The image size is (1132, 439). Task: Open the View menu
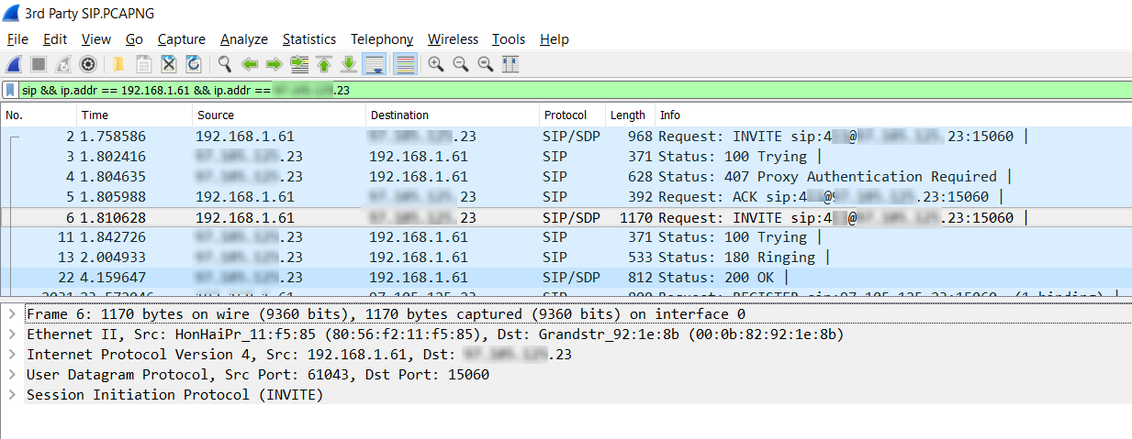pos(96,39)
